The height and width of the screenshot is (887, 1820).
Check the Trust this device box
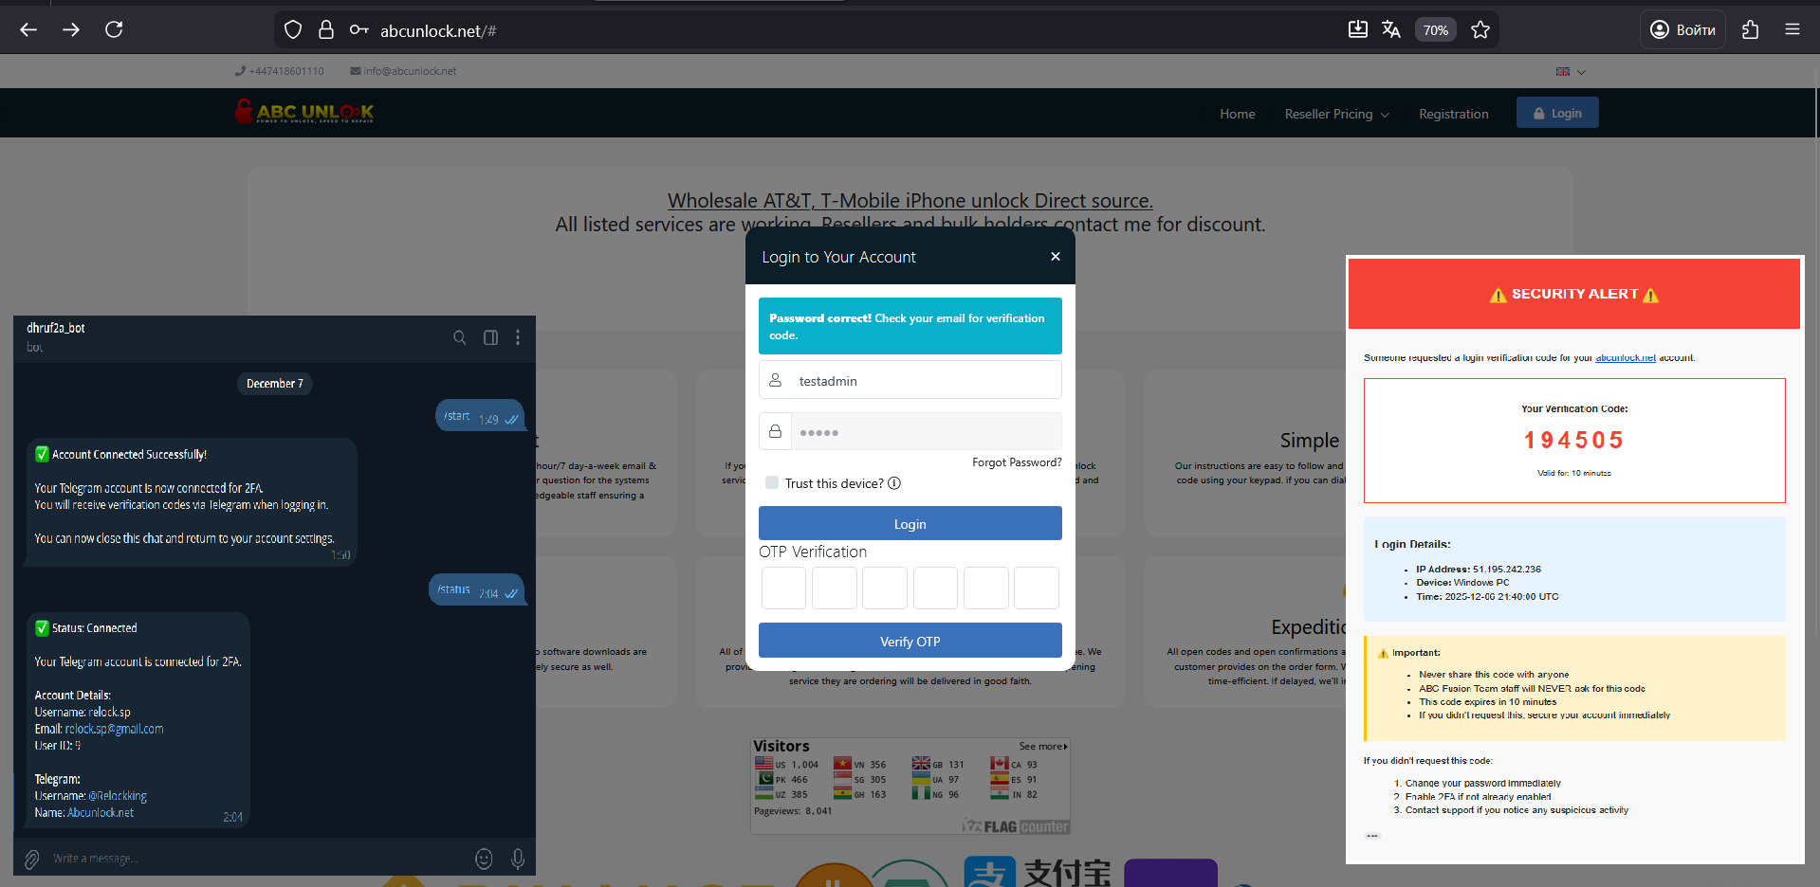[x=772, y=483]
